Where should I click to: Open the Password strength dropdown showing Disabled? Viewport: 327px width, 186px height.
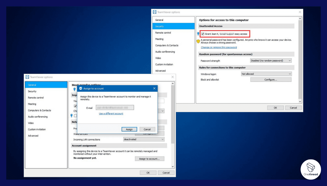tap(271, 61)
